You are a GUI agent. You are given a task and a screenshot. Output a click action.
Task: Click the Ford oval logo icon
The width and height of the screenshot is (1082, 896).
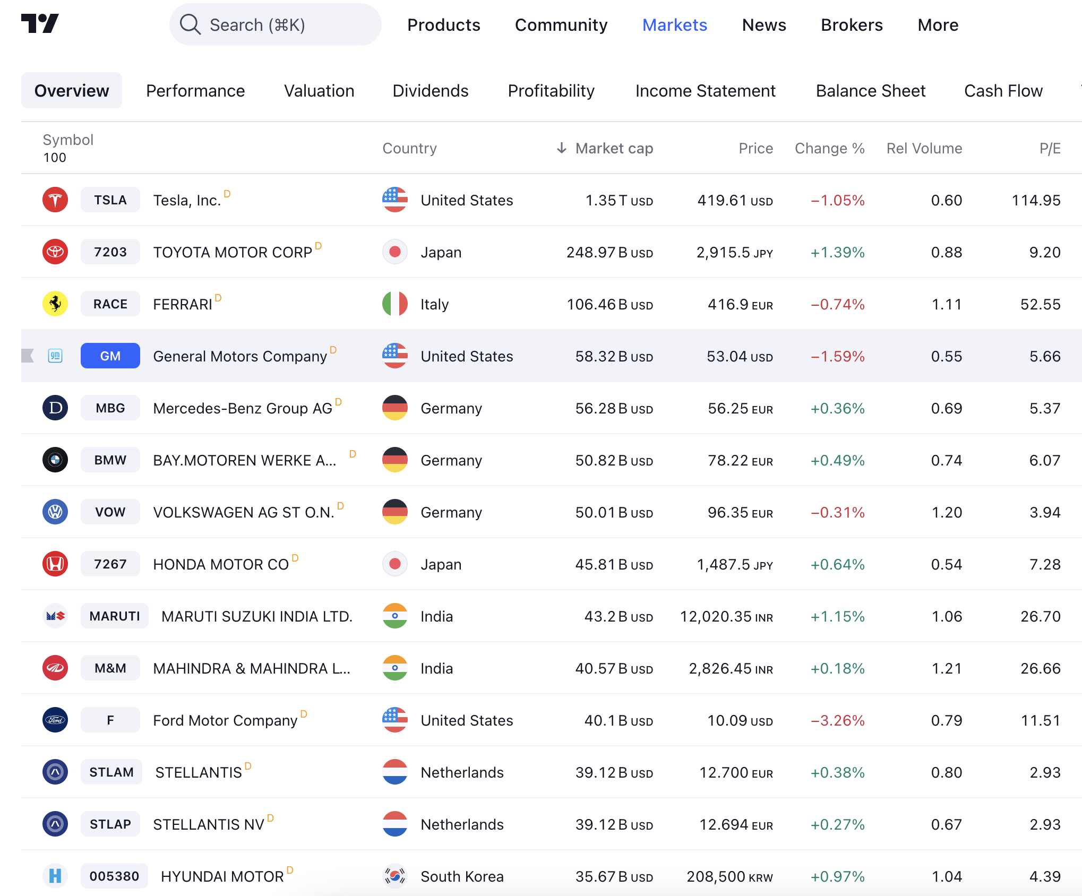(x=55, y=720)
